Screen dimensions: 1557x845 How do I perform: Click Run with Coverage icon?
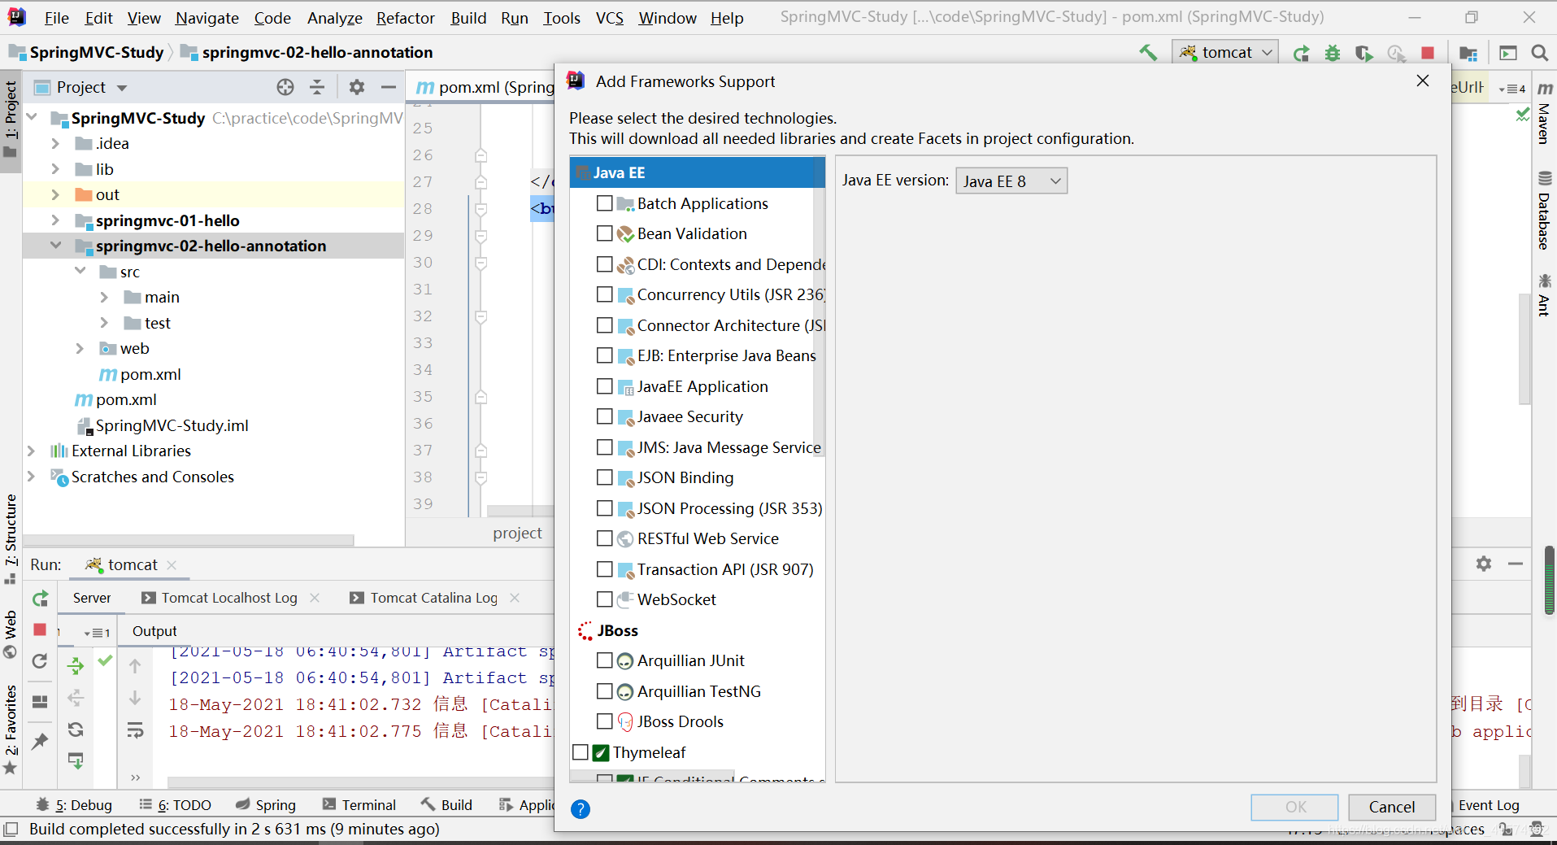point(1364,53)
